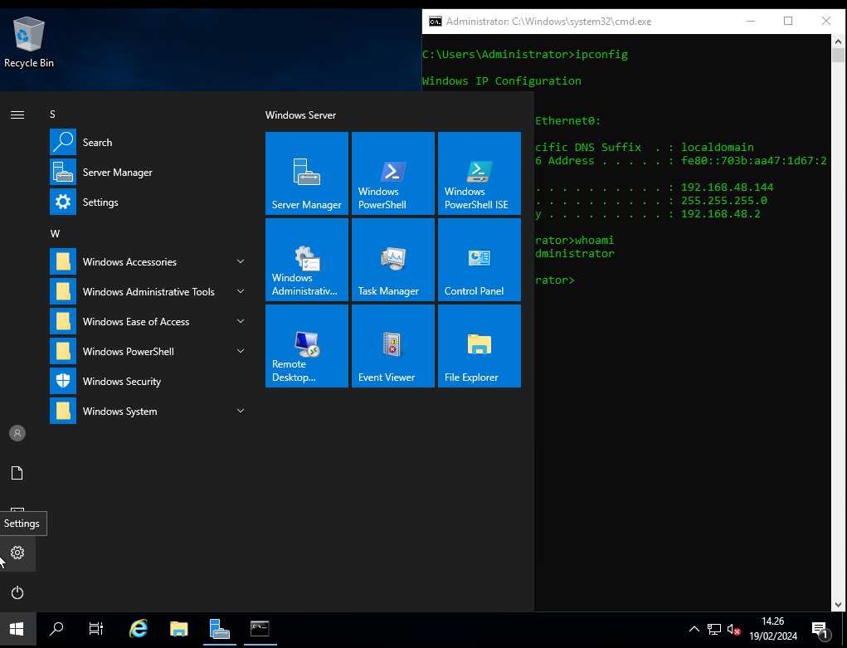The image size is (847, 648).
Task: Click the letter W app list header
Action: (x=55, y=234)
